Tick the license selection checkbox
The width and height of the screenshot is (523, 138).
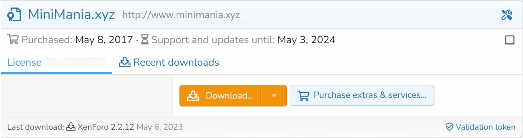pyautogui.click(x=510, y=40)
